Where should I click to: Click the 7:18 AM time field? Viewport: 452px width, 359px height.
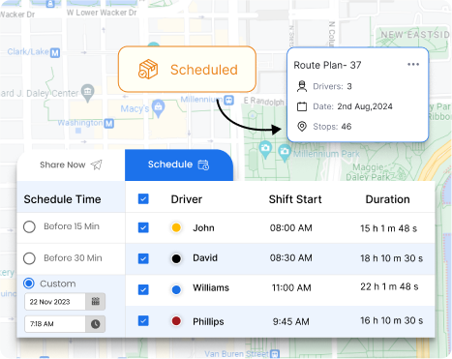(55, 324)
